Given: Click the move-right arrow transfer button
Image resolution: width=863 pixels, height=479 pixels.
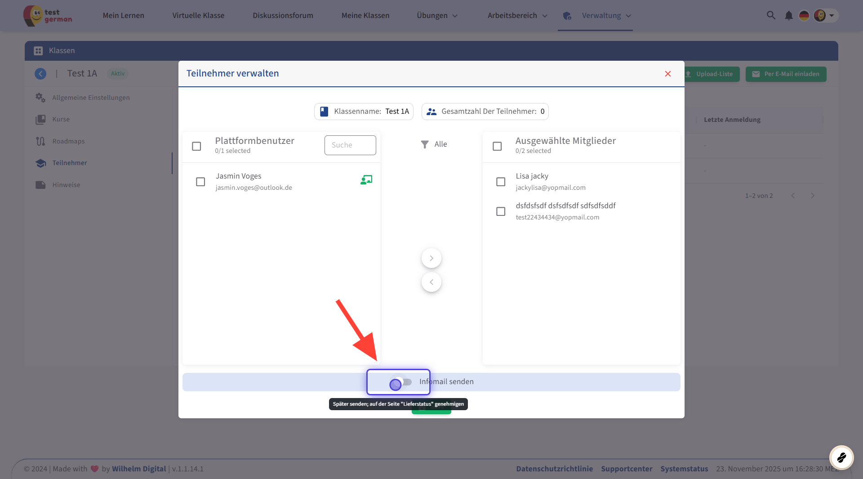Looking at the screenshot, I should (431, 258).
